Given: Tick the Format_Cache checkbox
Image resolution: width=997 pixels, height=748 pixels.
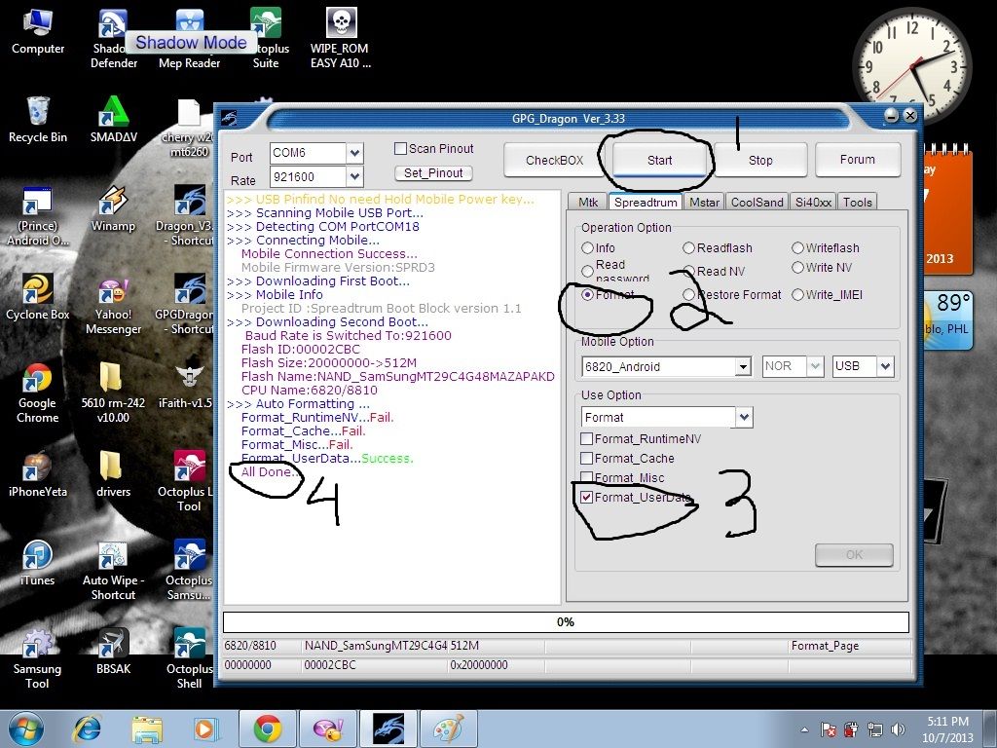Looking at the screenshot, I should [587, 459].
